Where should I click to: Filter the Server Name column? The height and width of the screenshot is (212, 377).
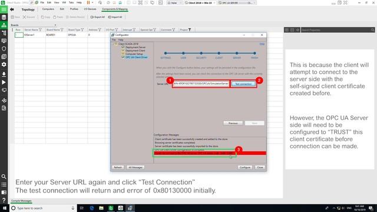(x=40, y=30)
